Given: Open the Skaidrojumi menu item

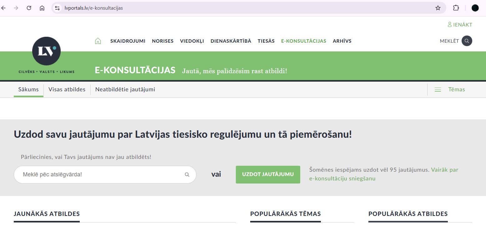Looking at the screenshot, I should (x=128, y=41).
